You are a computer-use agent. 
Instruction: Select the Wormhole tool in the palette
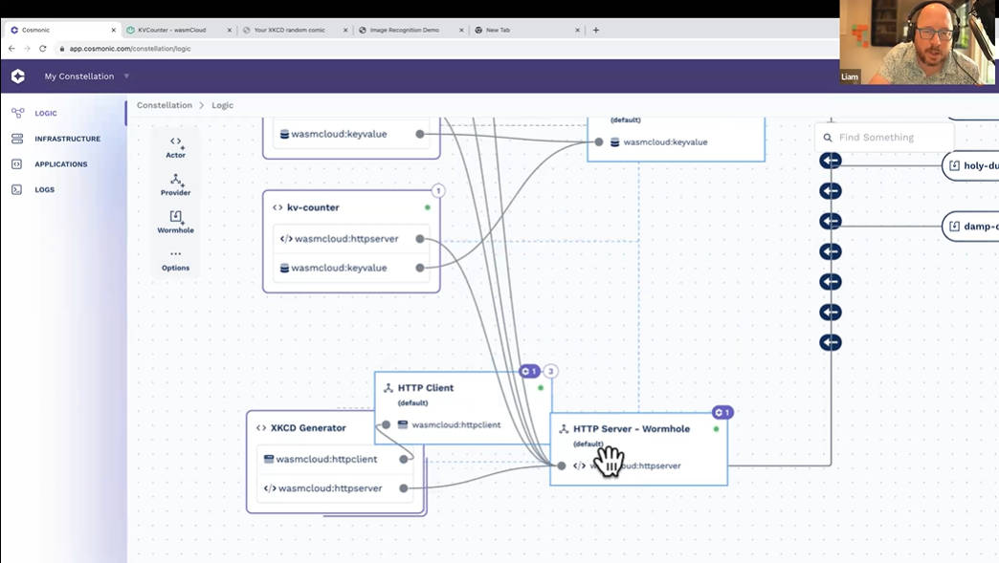(176, 222)
